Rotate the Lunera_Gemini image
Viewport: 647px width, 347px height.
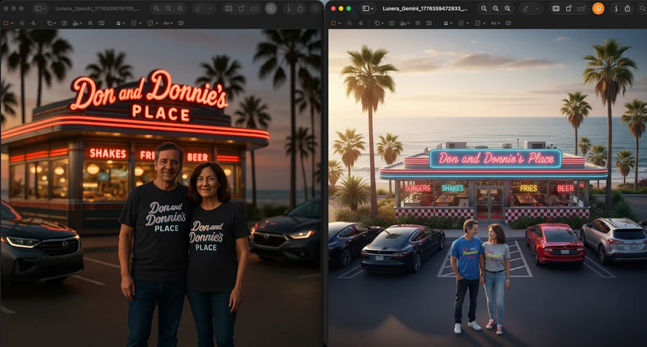[569, 8]
